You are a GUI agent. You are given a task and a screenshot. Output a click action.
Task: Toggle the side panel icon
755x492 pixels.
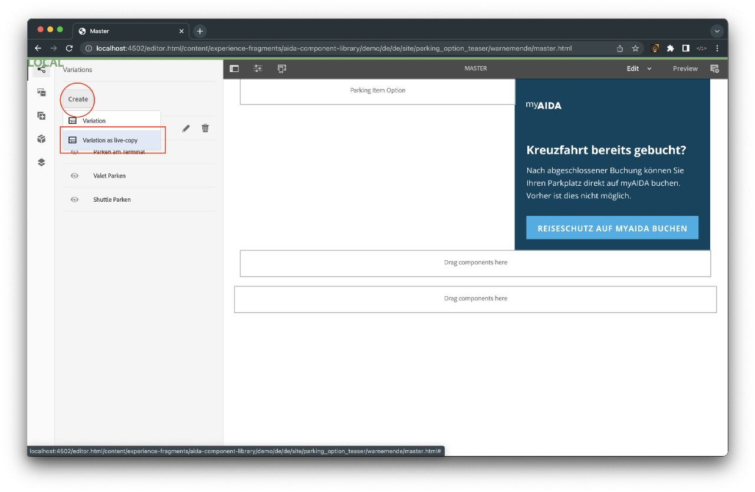pos(234,68)
